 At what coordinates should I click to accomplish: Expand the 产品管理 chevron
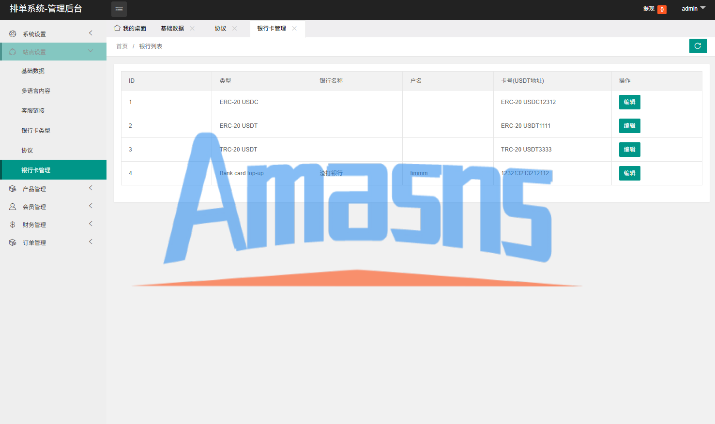click(91, 188)
